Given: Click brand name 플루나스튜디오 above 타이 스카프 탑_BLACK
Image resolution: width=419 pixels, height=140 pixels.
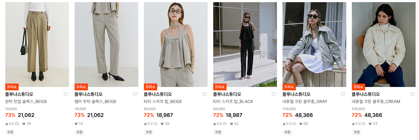Looking at the screenshot, I should [x=227, y=94].
